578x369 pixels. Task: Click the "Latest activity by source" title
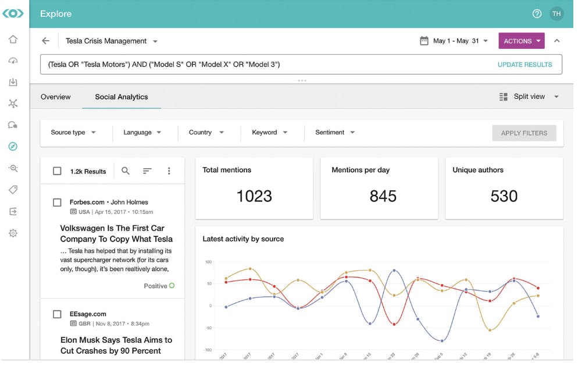click(x=243, y=239)
